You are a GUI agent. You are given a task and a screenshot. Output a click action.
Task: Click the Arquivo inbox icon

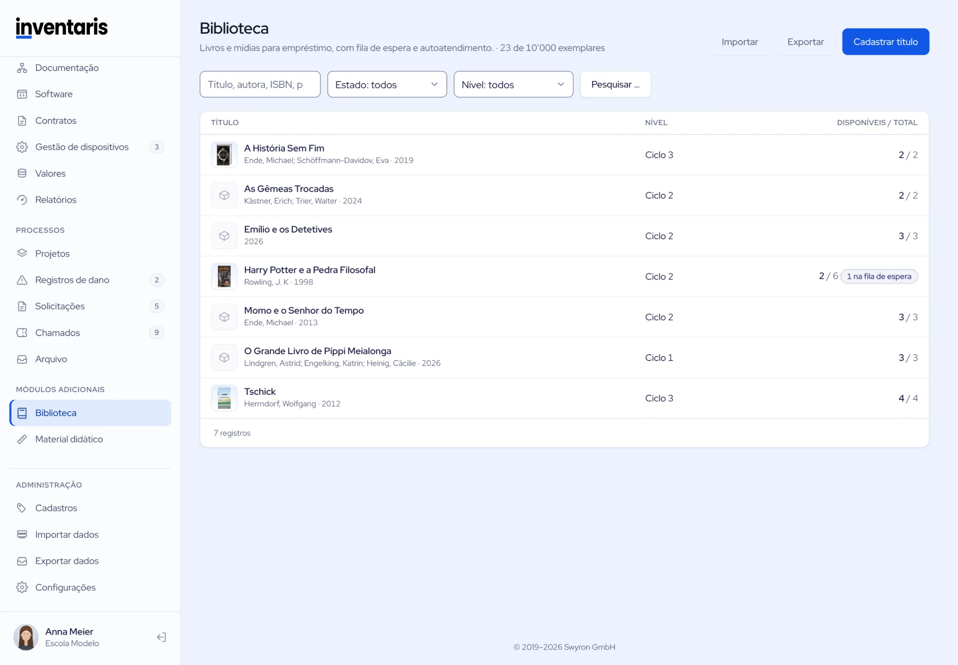[22, 359]
